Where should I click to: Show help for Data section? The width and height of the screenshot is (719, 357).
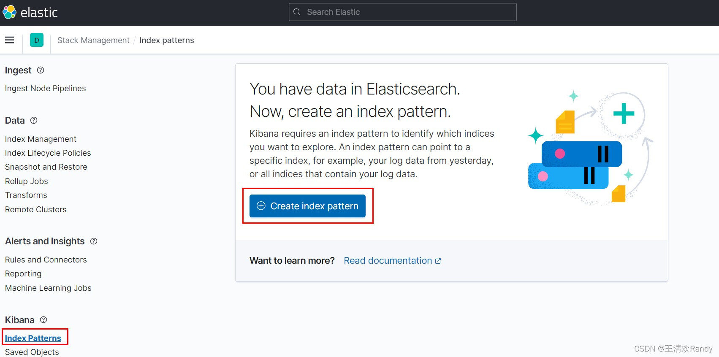(x=34, y=120)
